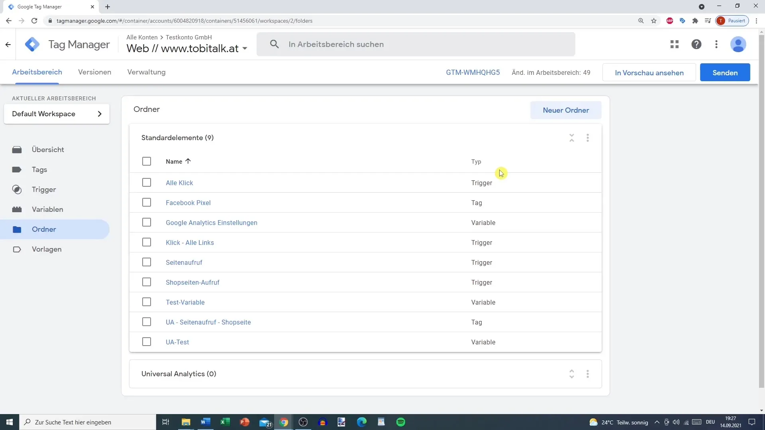Toggle checkbox for Facebook Pixel tag

pyautogui.click(x=147, y=202)
